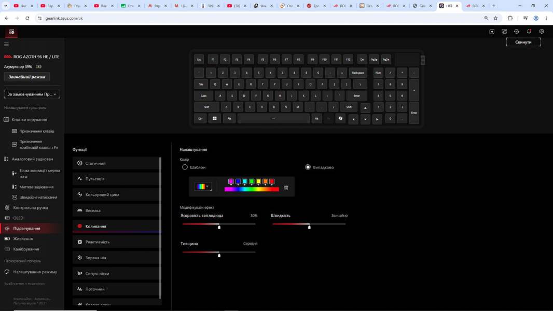The image size is (553, 311).
Task: Open the notifications bell icon
Action: [x=529, y=31]
